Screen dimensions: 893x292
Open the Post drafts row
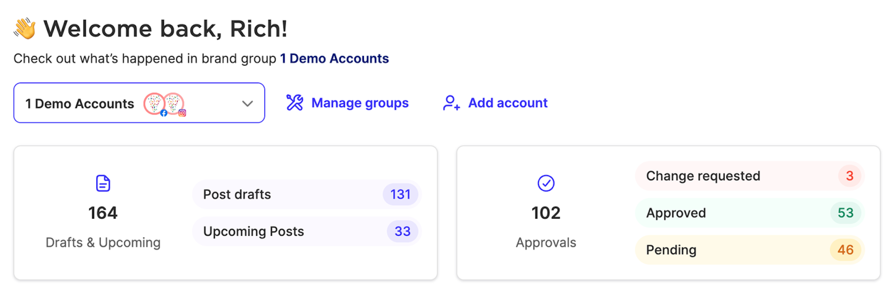pyautogui.click(x=287, y=195)
